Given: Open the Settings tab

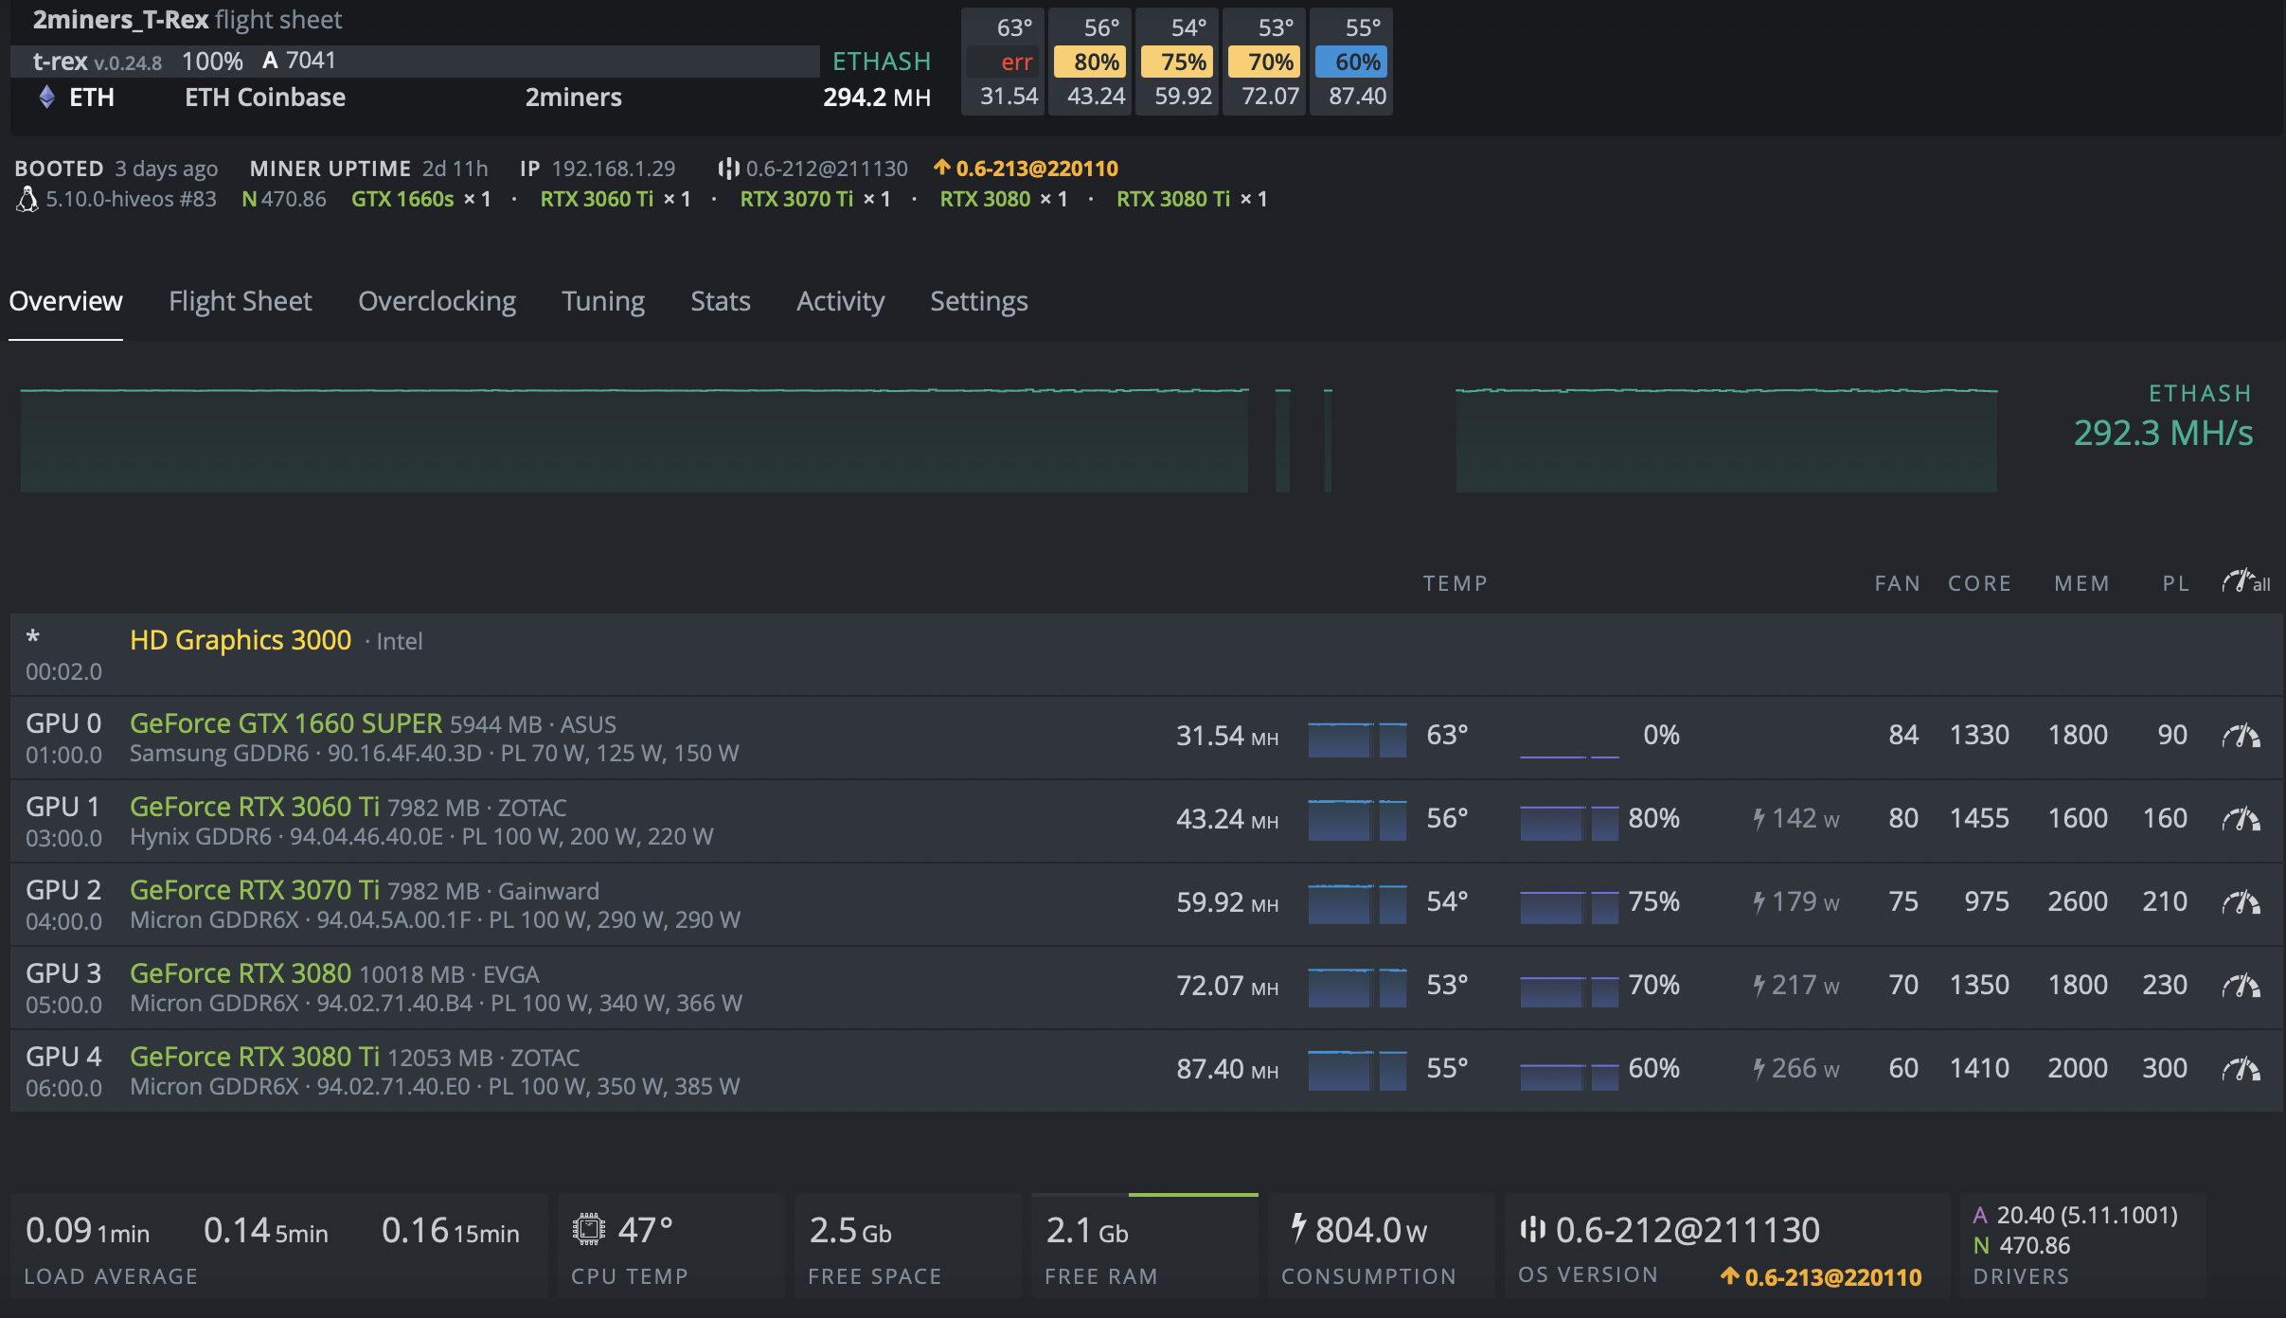Looking at the screenshot, I should tap(979, 301).
